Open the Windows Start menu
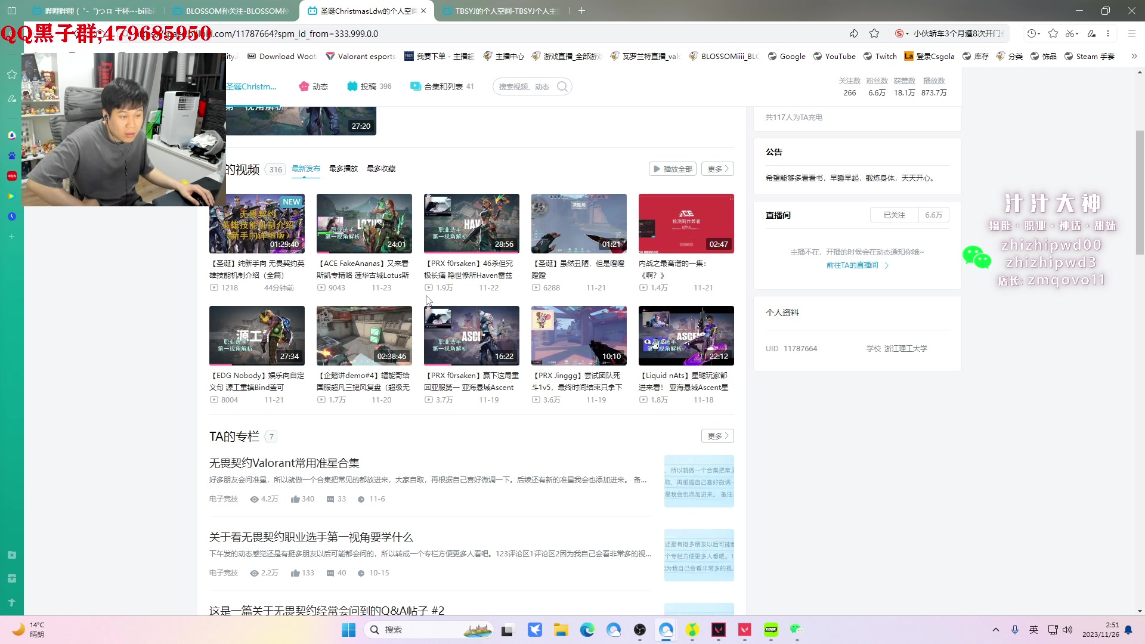The image size is (1145, 644). (x=349, y=630)
